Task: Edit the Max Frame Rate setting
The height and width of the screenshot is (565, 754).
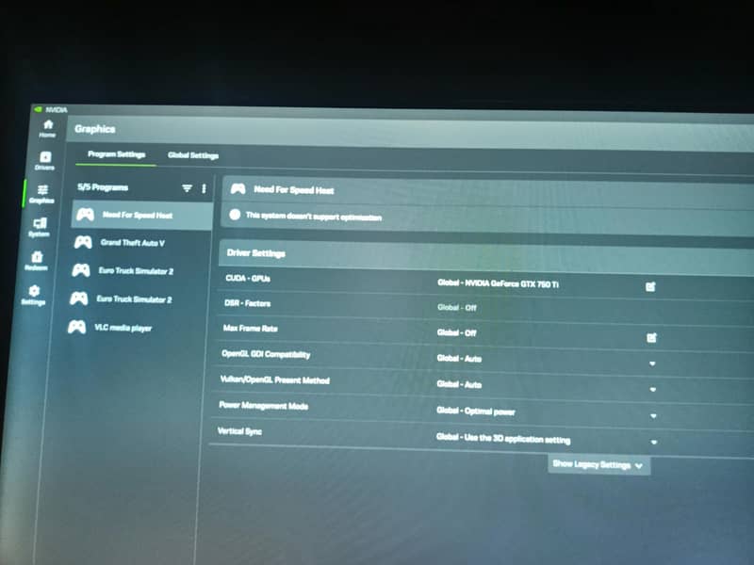Action: 651,338
